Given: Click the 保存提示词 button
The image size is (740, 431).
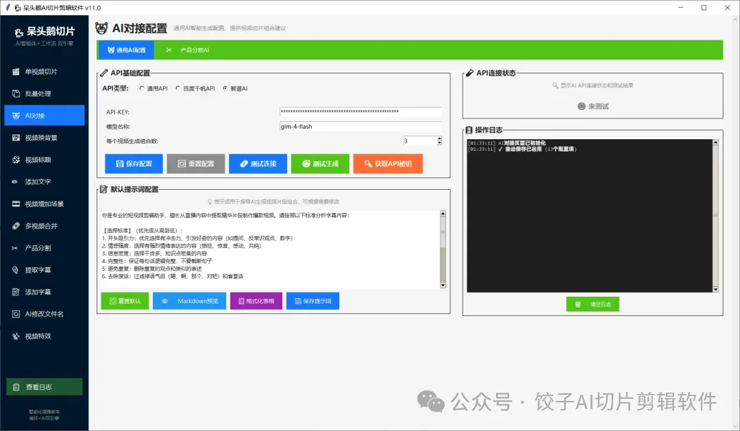Looking at the screenshot, I should (313, 301).
